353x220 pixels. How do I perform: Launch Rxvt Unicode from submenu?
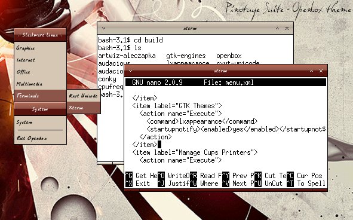coord(84,96)
